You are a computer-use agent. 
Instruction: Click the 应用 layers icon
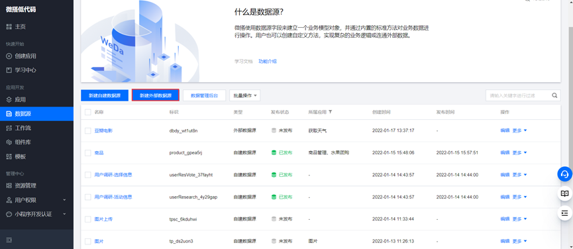tap(9, 100)
